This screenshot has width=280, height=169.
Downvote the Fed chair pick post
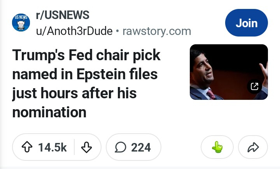point(86,147)
